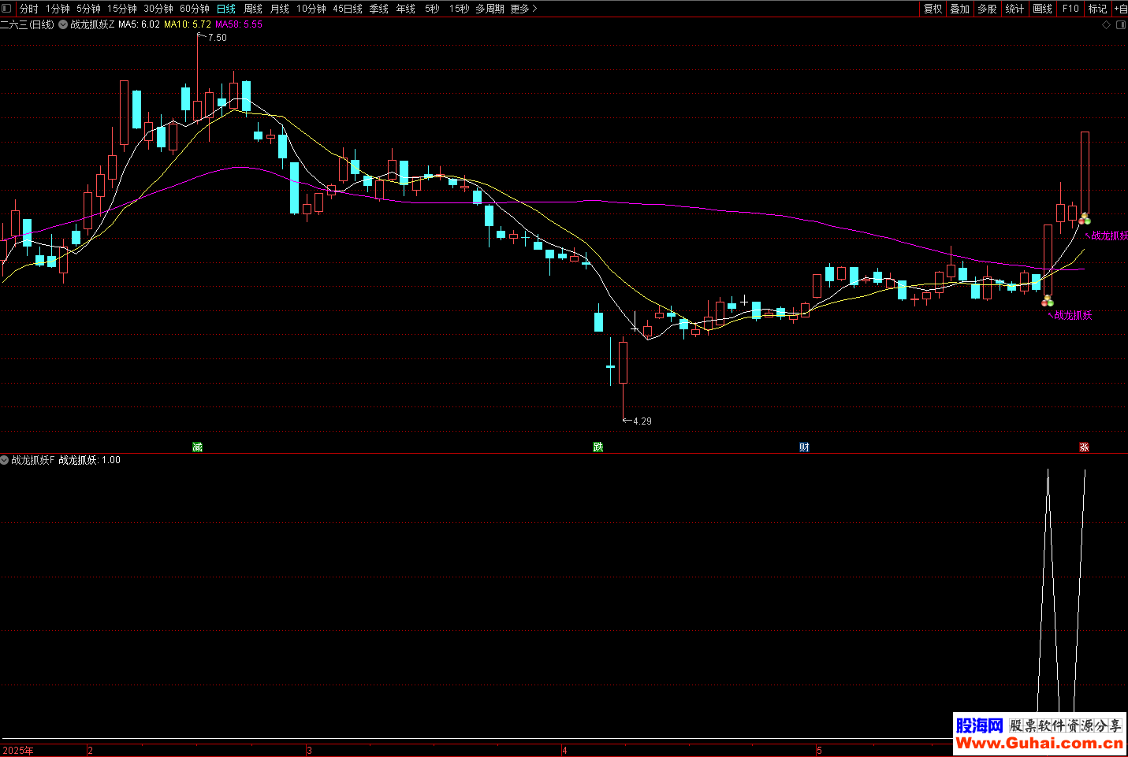Click the 标记 mark button
Screen dimensions: 1128x757
pyautogui.click(x=1098, y=9)
